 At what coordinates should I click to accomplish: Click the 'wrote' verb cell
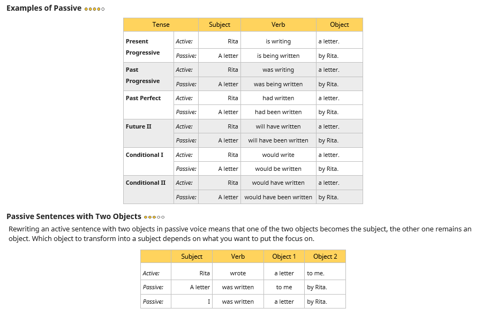point(238,273)
